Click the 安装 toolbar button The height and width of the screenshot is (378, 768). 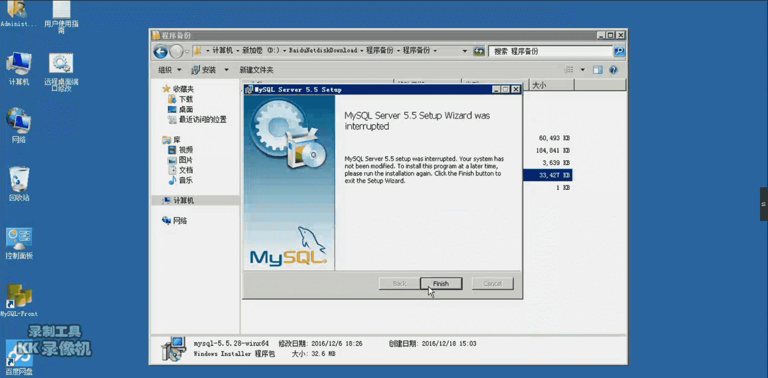click(204, 70)
